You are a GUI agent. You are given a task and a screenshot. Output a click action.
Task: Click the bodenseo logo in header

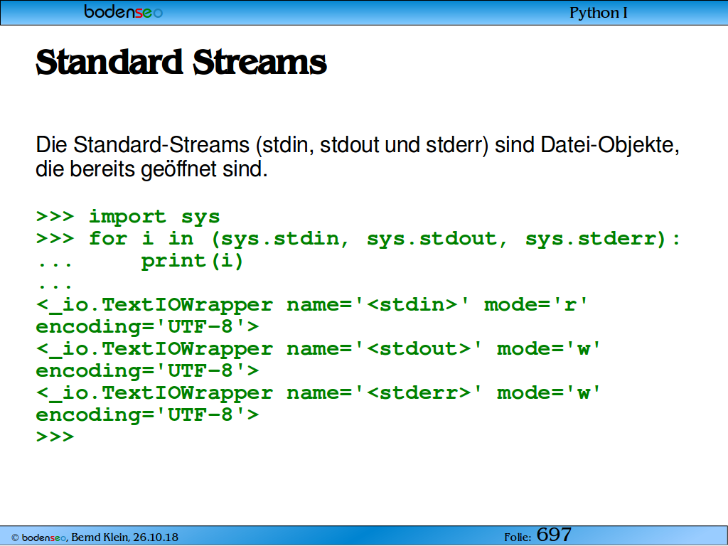point(123,11)
